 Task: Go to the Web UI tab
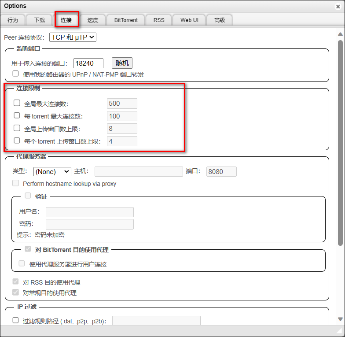point(189,20)
